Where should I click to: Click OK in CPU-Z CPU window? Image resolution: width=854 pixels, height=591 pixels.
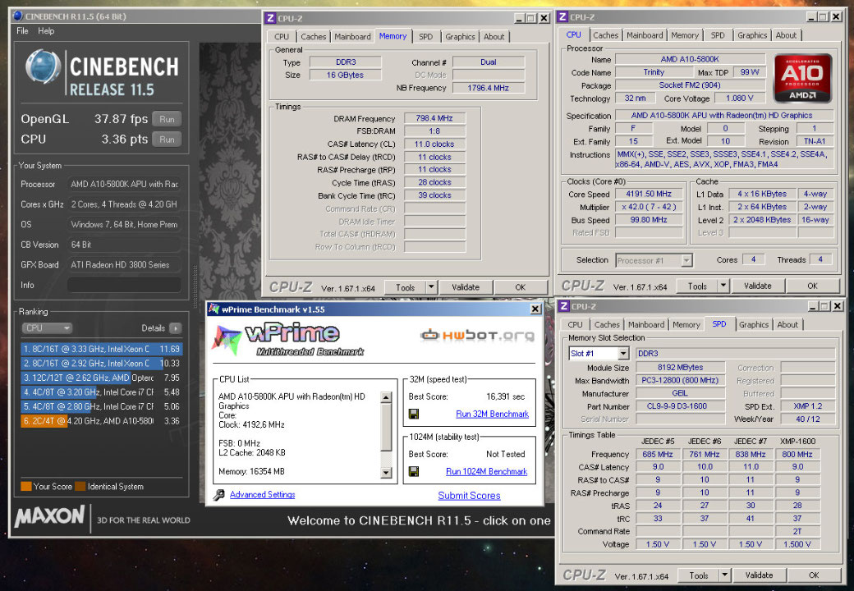click(812, 286)
